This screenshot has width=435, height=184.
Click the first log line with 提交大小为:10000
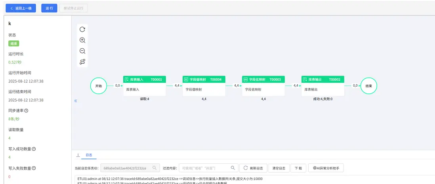point(170,179)
